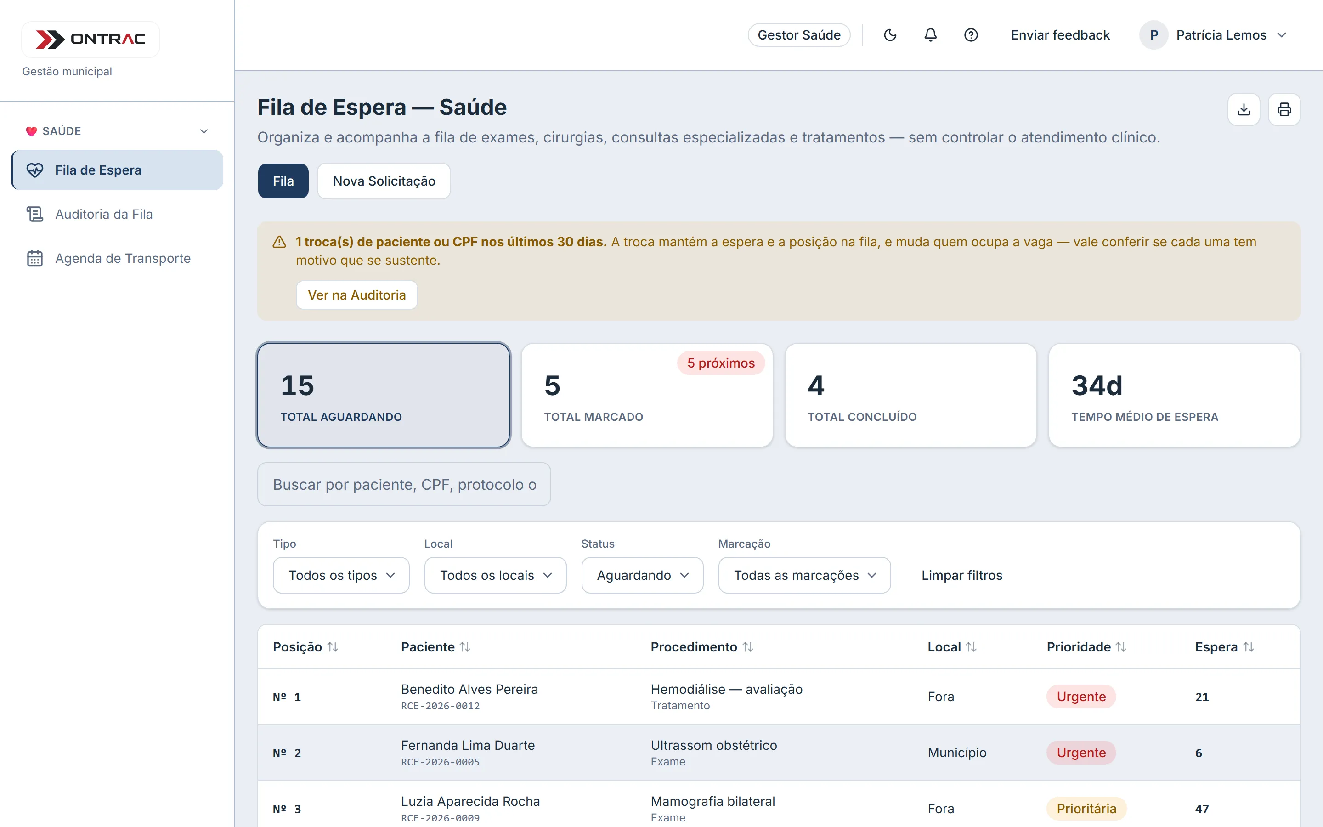Image resolution: width=1323 pixels, height=827 pixels.
Task: Click the Posição sort arrows icon
Action: [333, 647]
